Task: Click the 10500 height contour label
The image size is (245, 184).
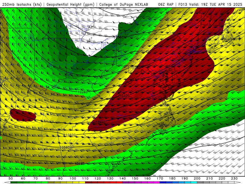Action: pos(71,135)
